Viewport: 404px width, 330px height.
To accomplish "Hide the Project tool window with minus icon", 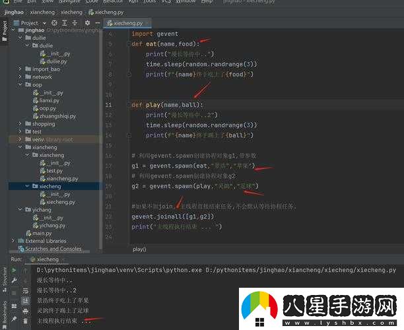I will 98,23.
